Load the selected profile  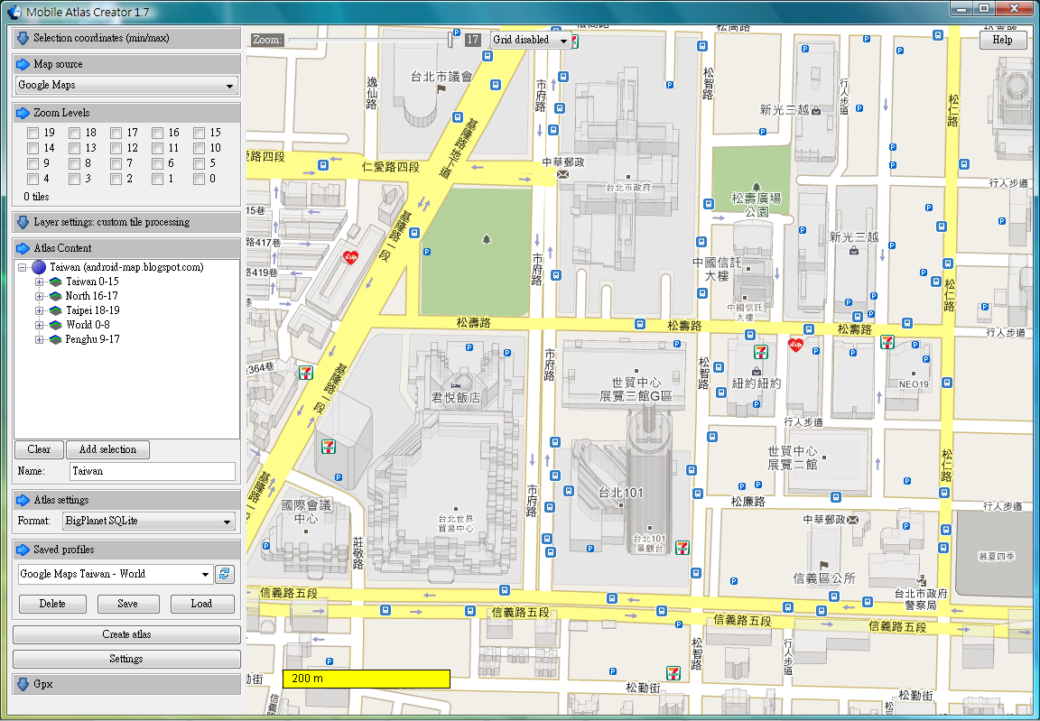[201, 604]
